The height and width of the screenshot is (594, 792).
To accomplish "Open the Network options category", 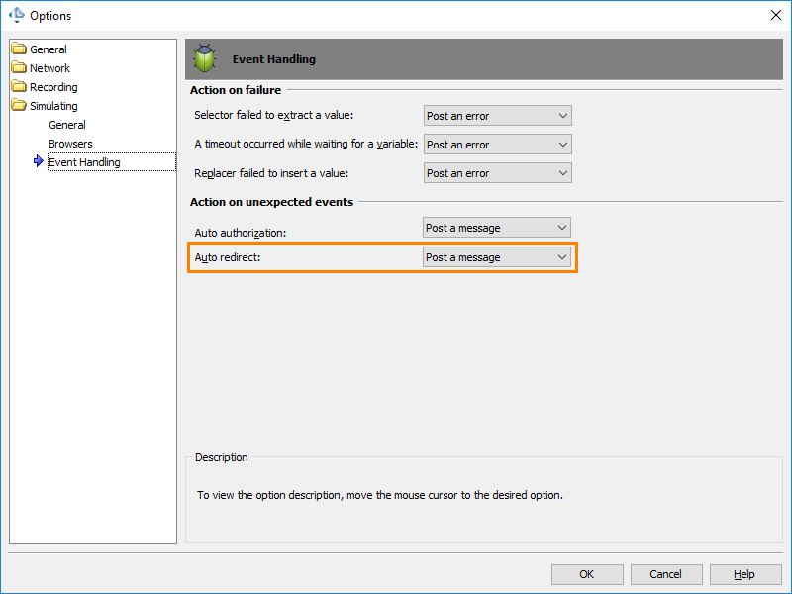I will pyautogui.click(x=49, y=68).
